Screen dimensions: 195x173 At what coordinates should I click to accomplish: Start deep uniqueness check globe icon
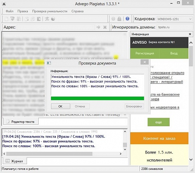[53, 19]
